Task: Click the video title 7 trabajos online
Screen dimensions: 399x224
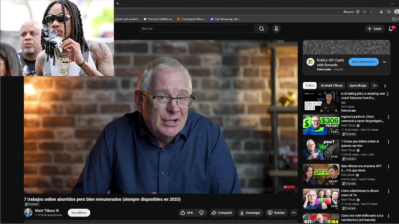Action: click(x=102, y=199)
